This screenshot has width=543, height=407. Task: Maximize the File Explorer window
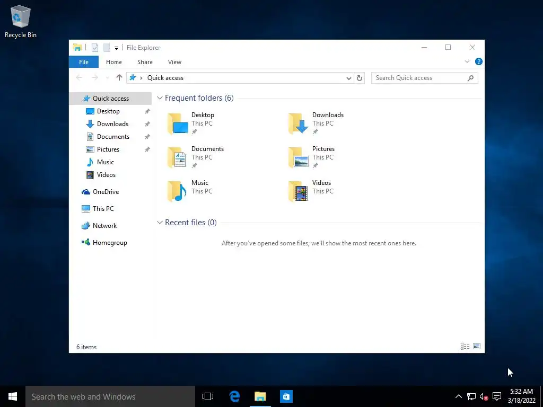(448, 47)
